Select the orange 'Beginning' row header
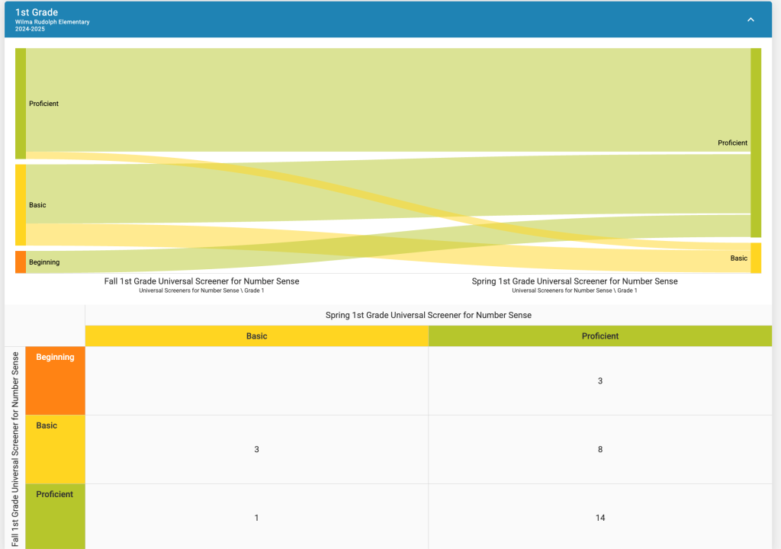 pos(55,380)
